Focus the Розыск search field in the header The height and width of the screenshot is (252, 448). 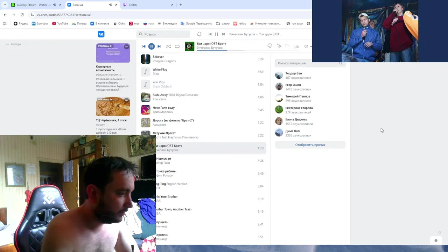(x=163, y=34)
